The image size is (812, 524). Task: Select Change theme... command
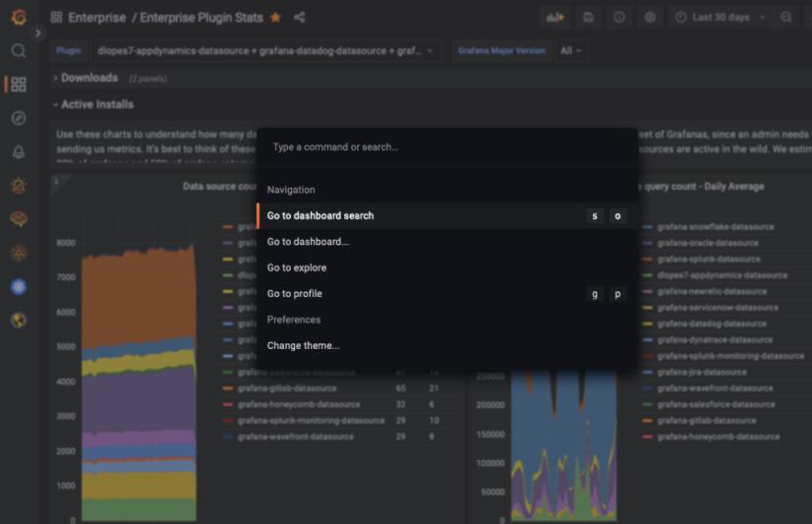[x=447, y=345]
